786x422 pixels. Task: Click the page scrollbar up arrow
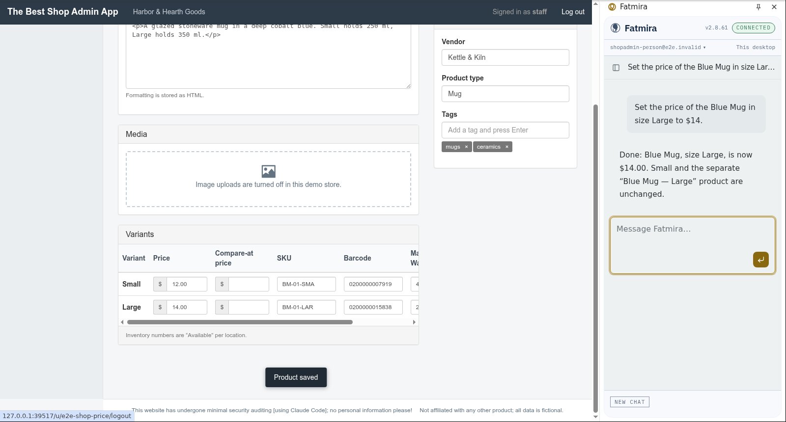pos(596,4)
